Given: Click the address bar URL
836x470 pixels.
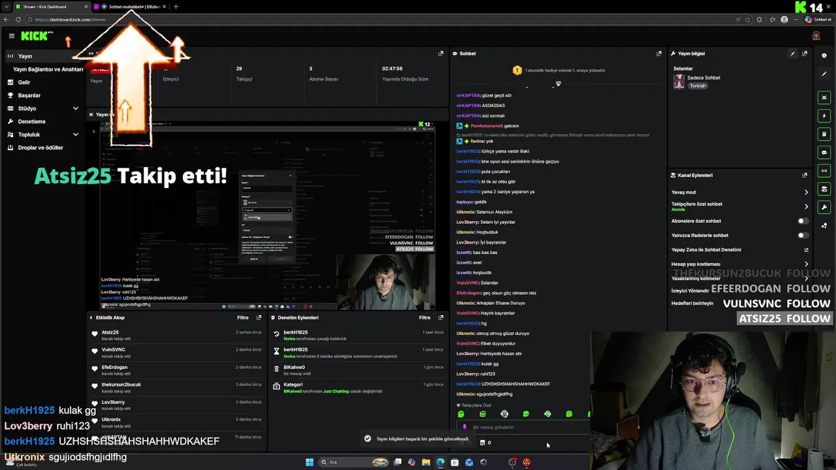Looking at the screenshot, I should point(71,20).
